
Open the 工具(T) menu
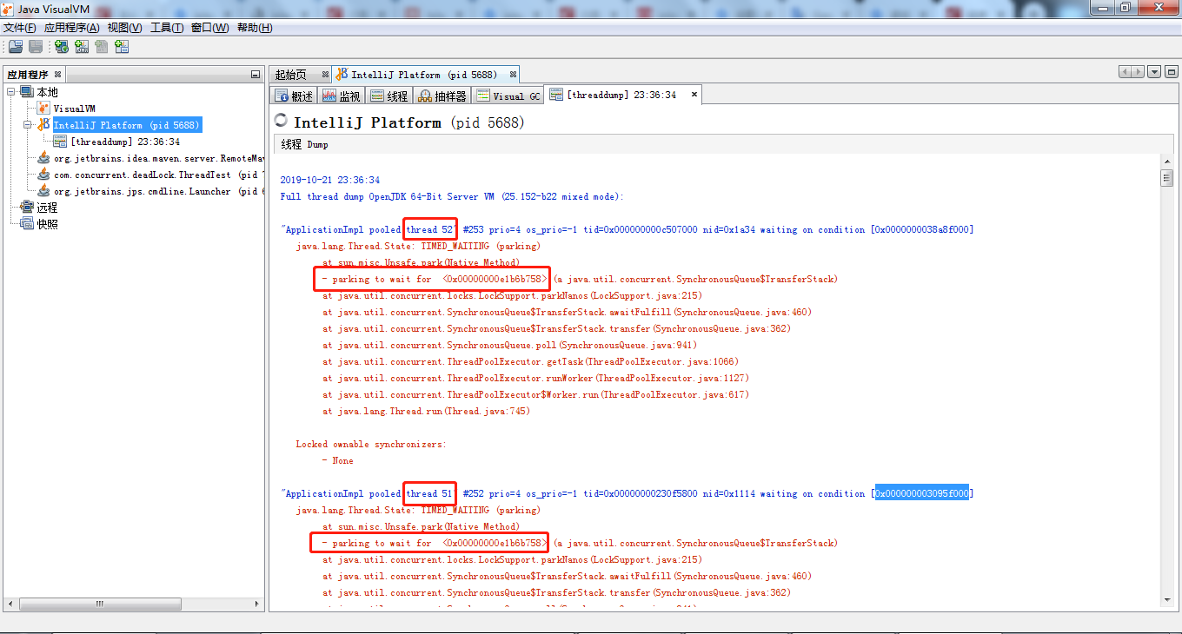point(167,28)
